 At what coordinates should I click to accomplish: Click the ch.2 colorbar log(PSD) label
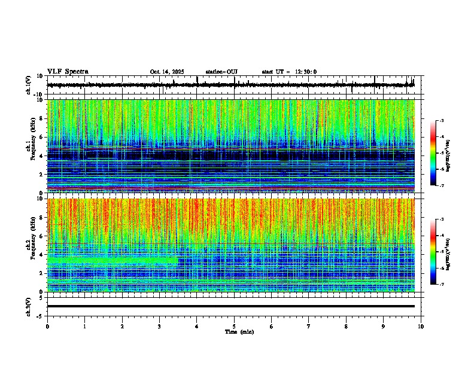[448, 254]
